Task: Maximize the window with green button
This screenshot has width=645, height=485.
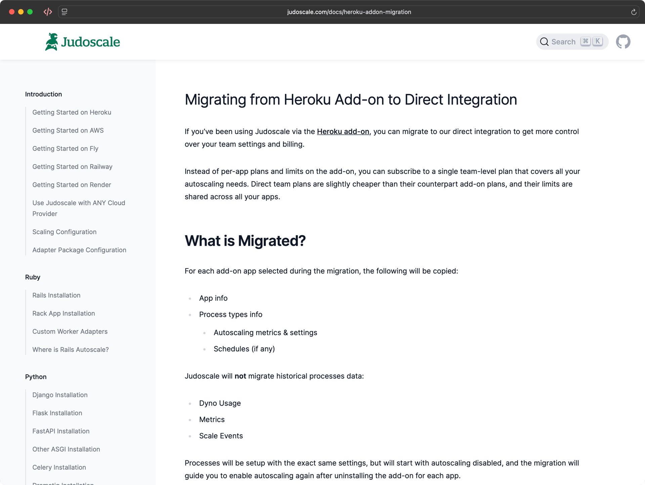Action: tap(30, 12)
